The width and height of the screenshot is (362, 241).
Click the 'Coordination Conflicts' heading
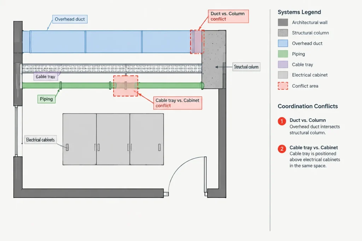[308, 106]
